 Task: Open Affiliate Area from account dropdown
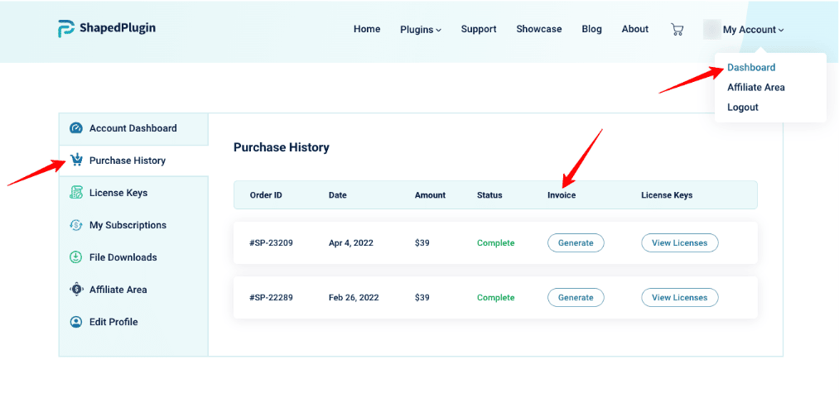coord(755,88)
